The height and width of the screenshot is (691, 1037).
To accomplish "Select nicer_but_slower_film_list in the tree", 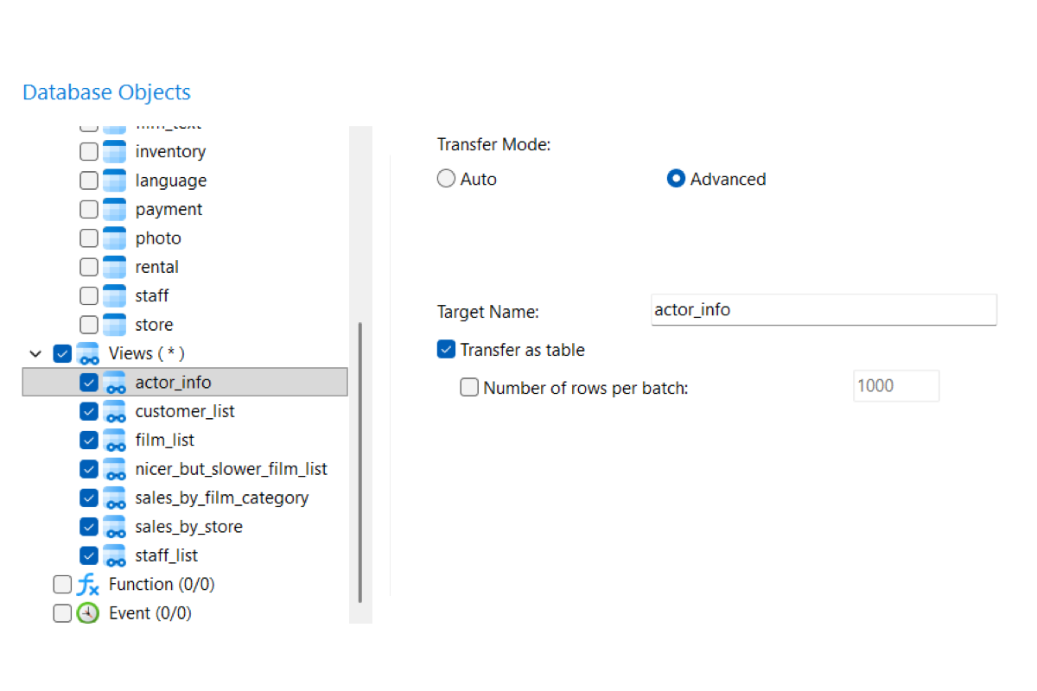I will tap(232, 469).
